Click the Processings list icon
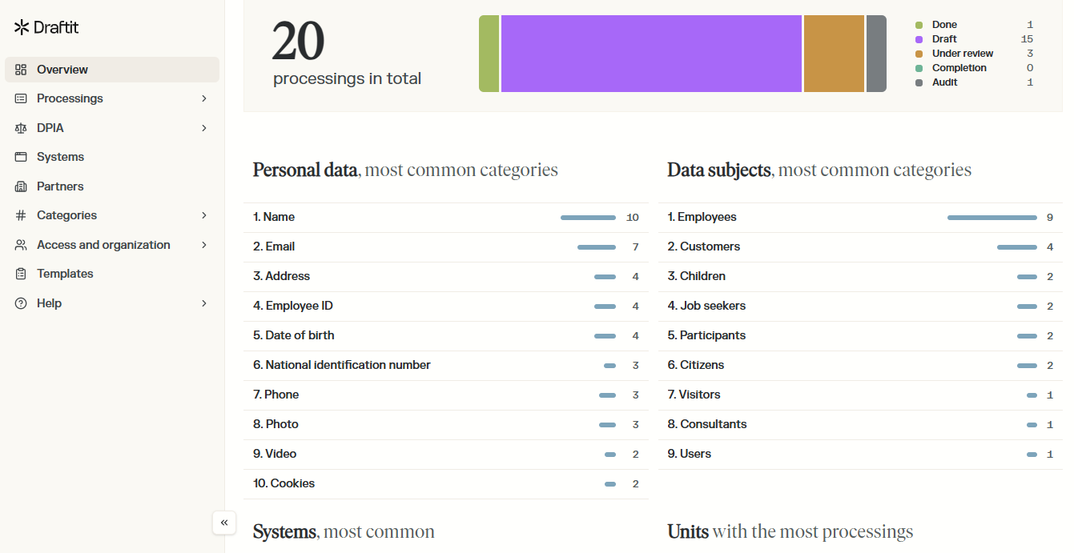 (21, 98)
